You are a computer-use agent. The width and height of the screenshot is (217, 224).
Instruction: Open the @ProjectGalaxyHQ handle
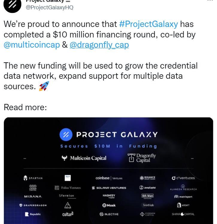pos(49,7)
